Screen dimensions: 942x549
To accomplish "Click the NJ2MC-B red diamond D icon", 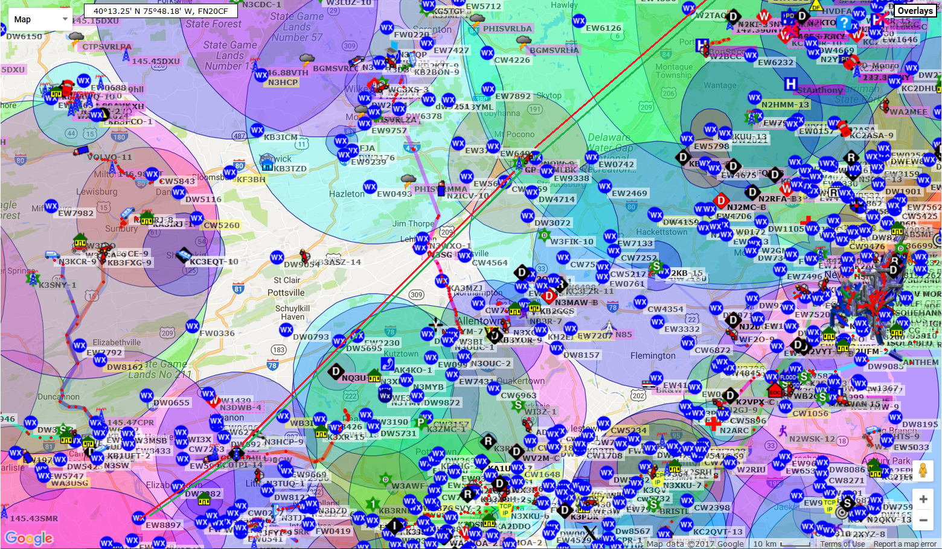I will (x=720, y=201).
